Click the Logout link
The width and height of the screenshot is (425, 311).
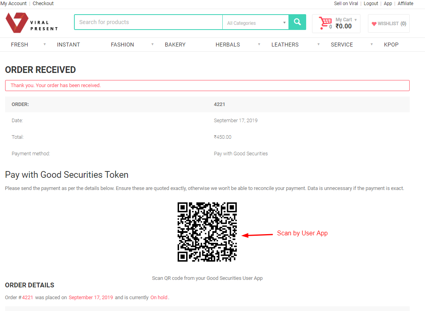coord(371,4)
